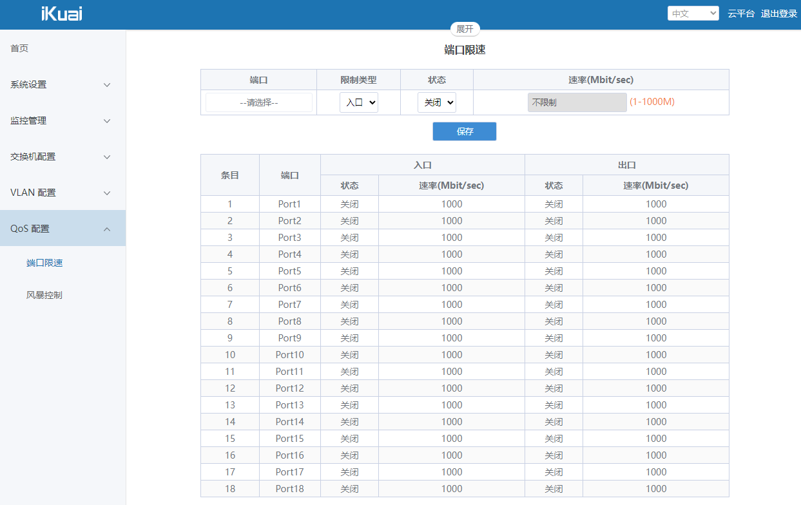Screen dimensions: 801x505
Task: Open the 限制类型 dropdown showing 入口
Action: coord(359,102)
